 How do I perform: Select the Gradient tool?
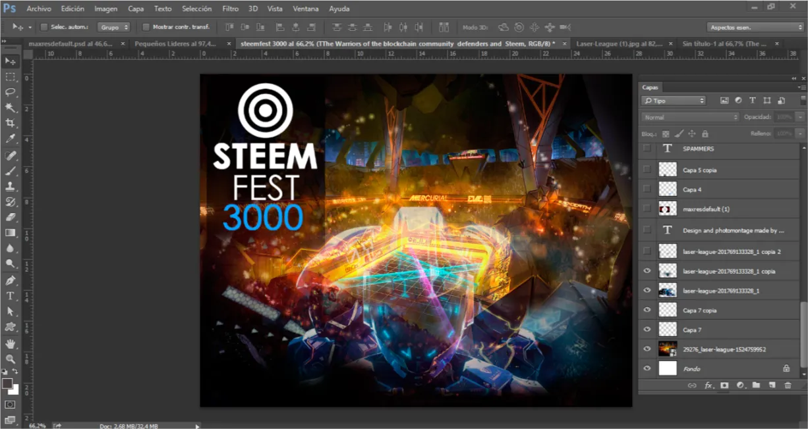click(x=11, y=233)
